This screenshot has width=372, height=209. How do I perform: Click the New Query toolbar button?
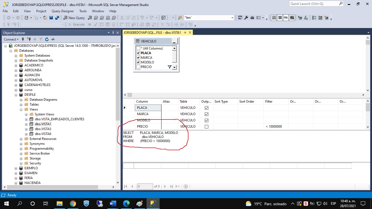point(74,18)
